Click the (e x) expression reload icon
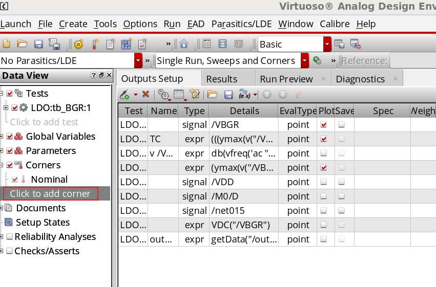The image size is (436, 287). click(244, 94)
